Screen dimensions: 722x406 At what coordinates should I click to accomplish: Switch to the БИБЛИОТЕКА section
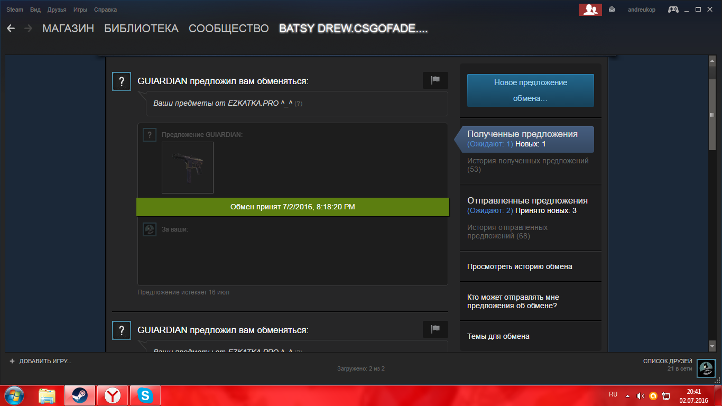click(142, 29)
